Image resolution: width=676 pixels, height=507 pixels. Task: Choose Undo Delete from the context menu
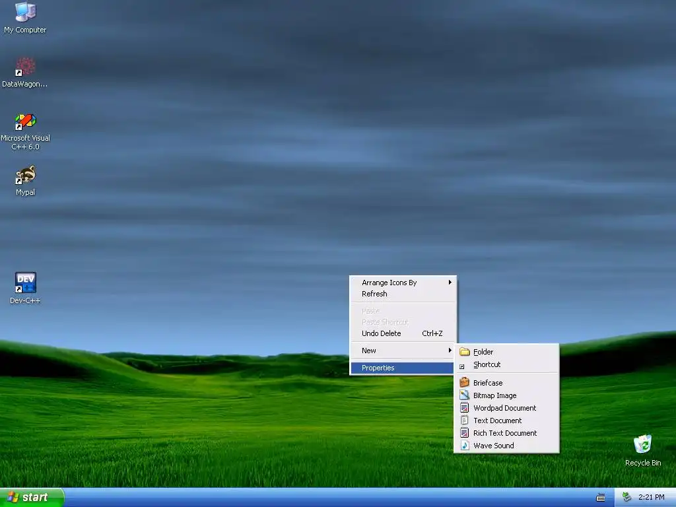click(403, 333)
